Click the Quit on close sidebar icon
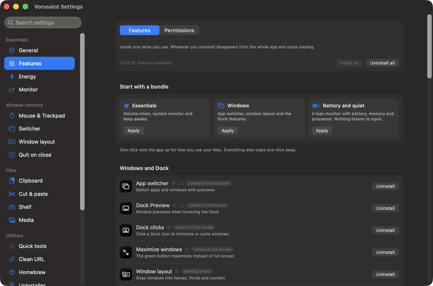The image size is (433, 286). [12, 155]
